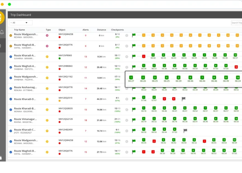Click red status dot under MH12HB0843
This screenshot has width=242, height=173.
click(60, 69)
